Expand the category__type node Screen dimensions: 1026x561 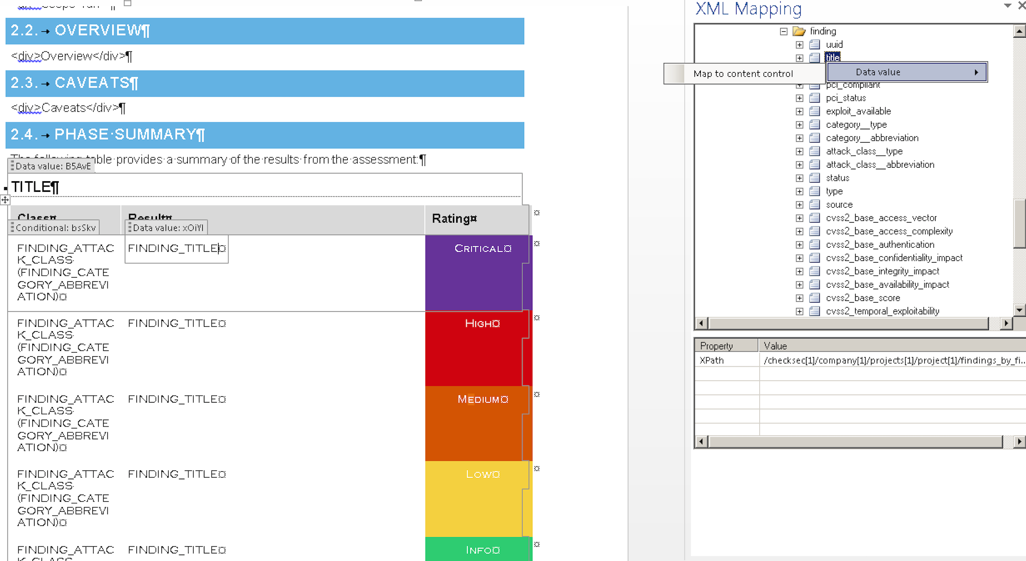[x=800, y=125]
